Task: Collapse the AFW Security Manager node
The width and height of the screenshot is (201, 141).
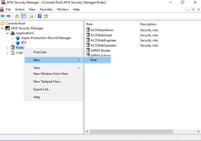Action: tap(3, 28)
